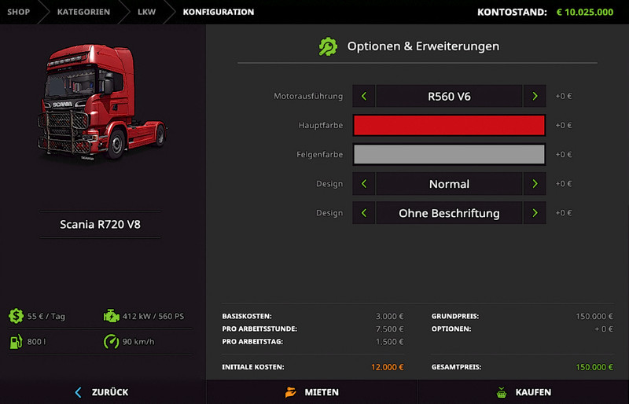Click the rental hand icon next to Mieten
Image resolution: width=629 pixels, height=404 pixels.
coord(290,392)
